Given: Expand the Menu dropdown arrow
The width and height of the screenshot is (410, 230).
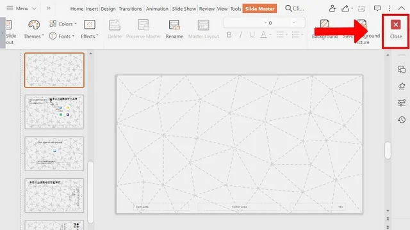Looking at the screenshot, I should 34,8.
